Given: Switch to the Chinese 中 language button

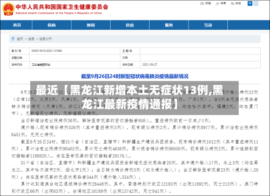Looking at the screenshot, I should click(x=250, y=3).
